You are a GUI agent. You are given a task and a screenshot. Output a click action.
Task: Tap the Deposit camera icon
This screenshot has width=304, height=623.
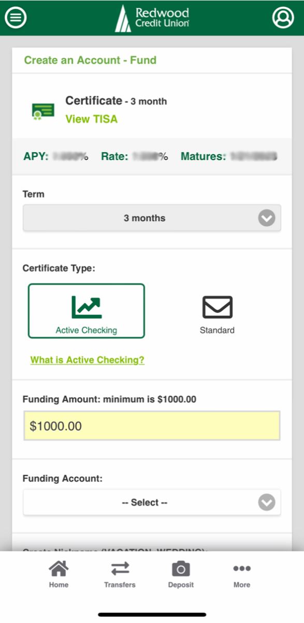tap(181, 569)
